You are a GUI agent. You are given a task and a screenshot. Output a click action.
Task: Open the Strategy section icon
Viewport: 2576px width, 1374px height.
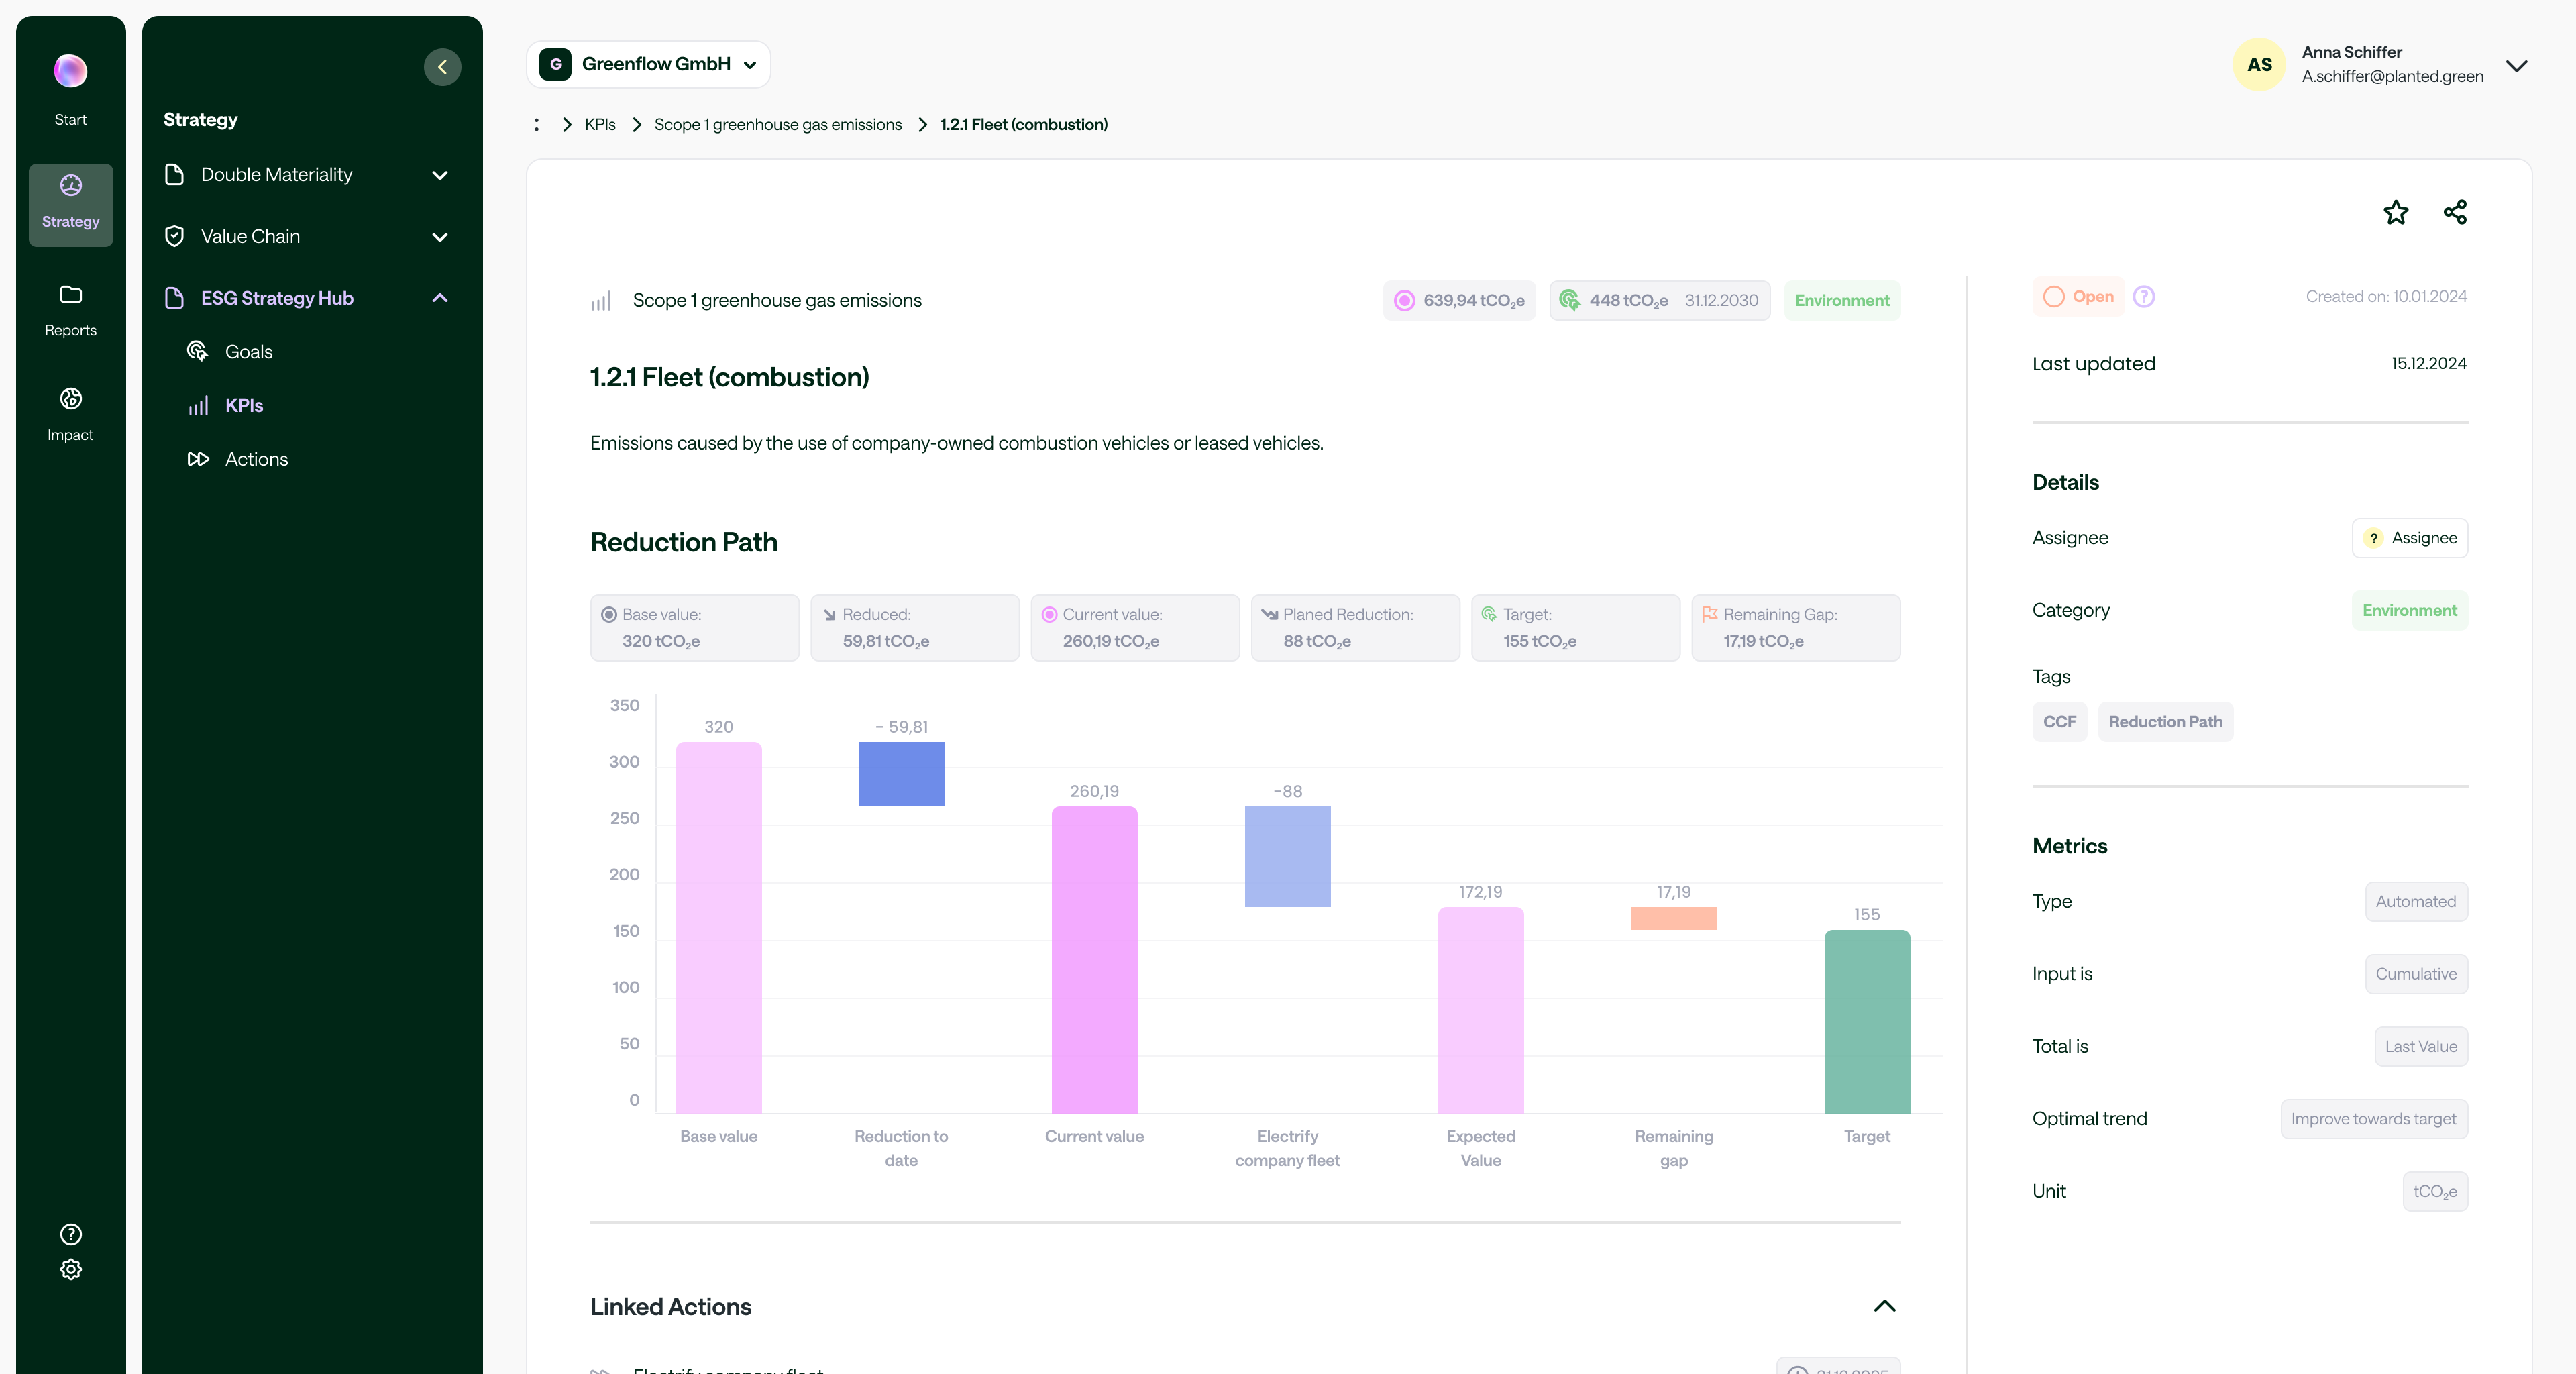click(x=70, y=185)
